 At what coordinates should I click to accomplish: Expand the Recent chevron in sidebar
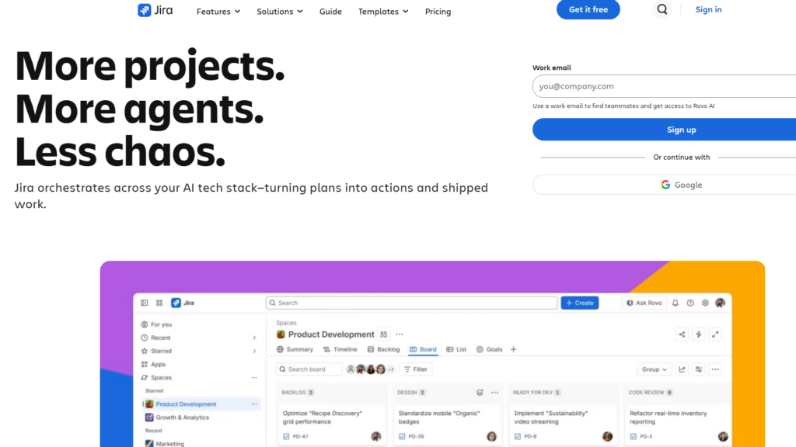point(254,338)
